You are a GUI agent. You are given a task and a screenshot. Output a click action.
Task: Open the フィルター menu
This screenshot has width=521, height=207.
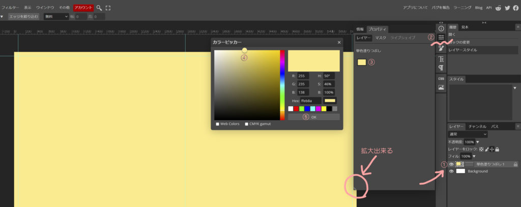(x=10, y=8)
